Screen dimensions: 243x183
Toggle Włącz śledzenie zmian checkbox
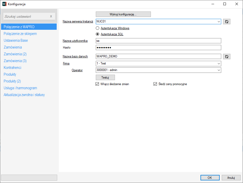pyautogui.click(x=98, y=84)
